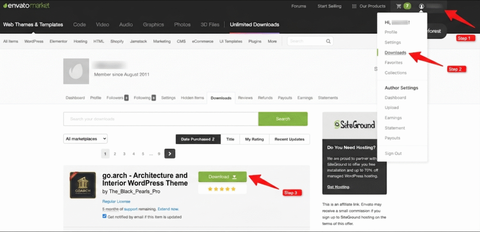Open the Forums link

[299, 6]
